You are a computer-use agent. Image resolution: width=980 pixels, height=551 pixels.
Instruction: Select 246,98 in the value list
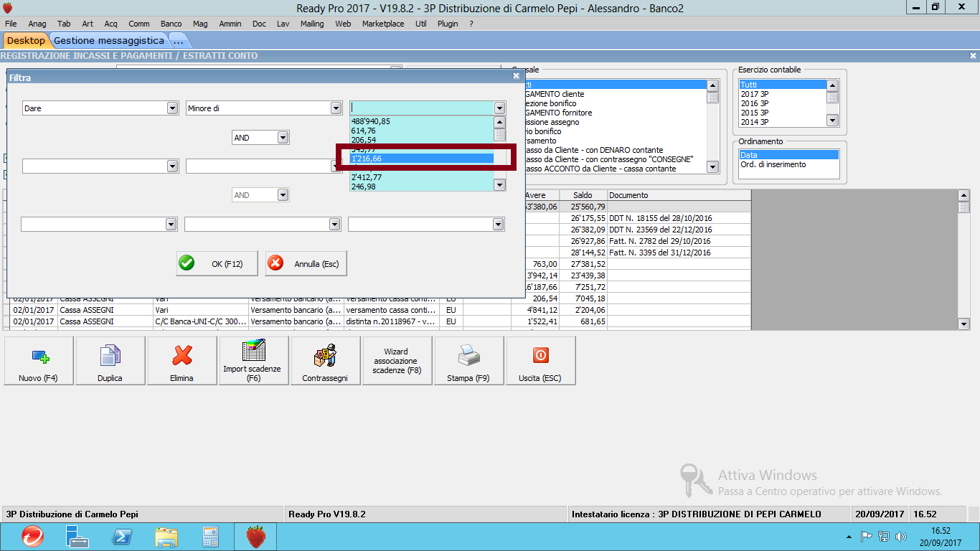click(x=421, y=187)
